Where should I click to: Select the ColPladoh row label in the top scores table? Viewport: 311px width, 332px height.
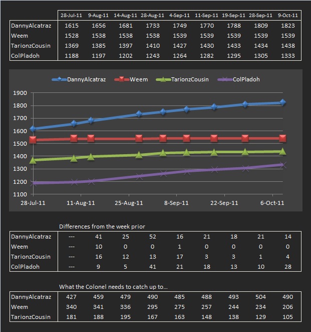click(25, 56)
